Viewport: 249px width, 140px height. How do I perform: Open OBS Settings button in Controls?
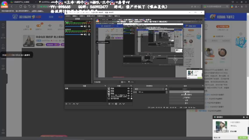coord(186,100)
